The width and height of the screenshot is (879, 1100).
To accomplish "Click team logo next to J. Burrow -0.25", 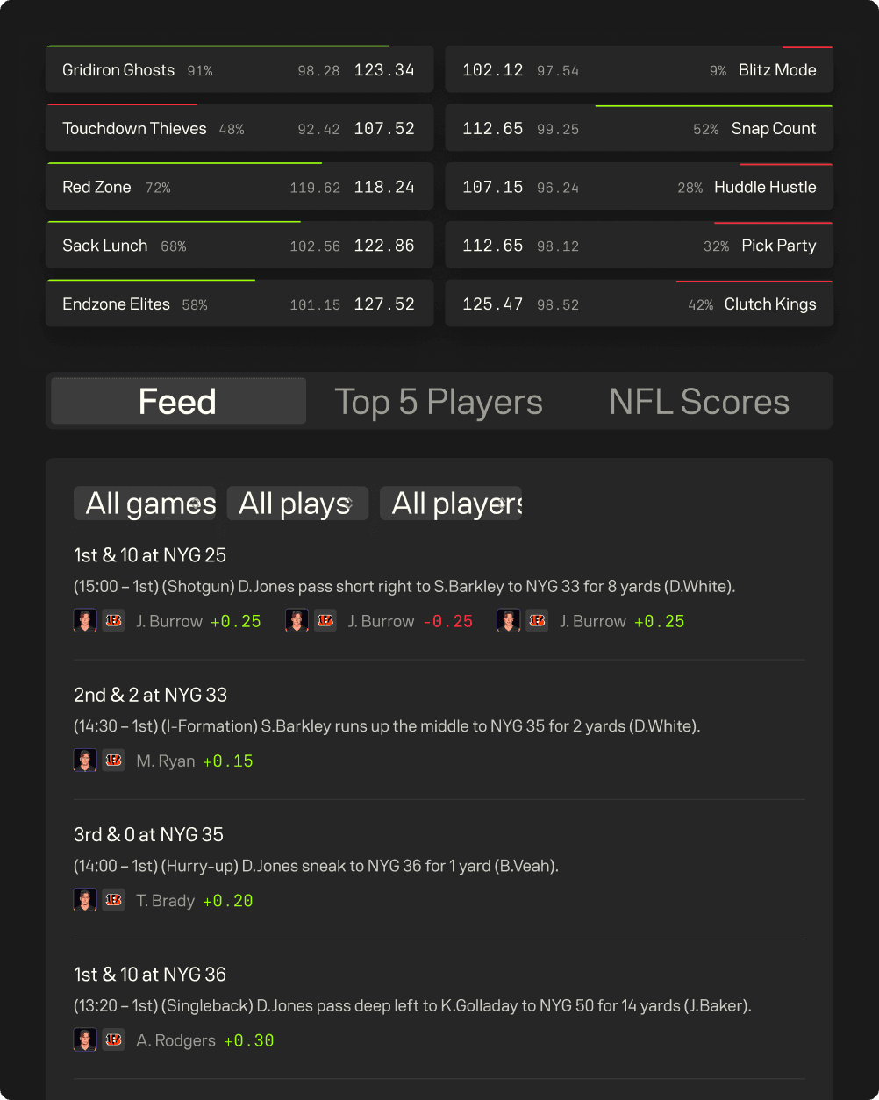I will point(325,621).
